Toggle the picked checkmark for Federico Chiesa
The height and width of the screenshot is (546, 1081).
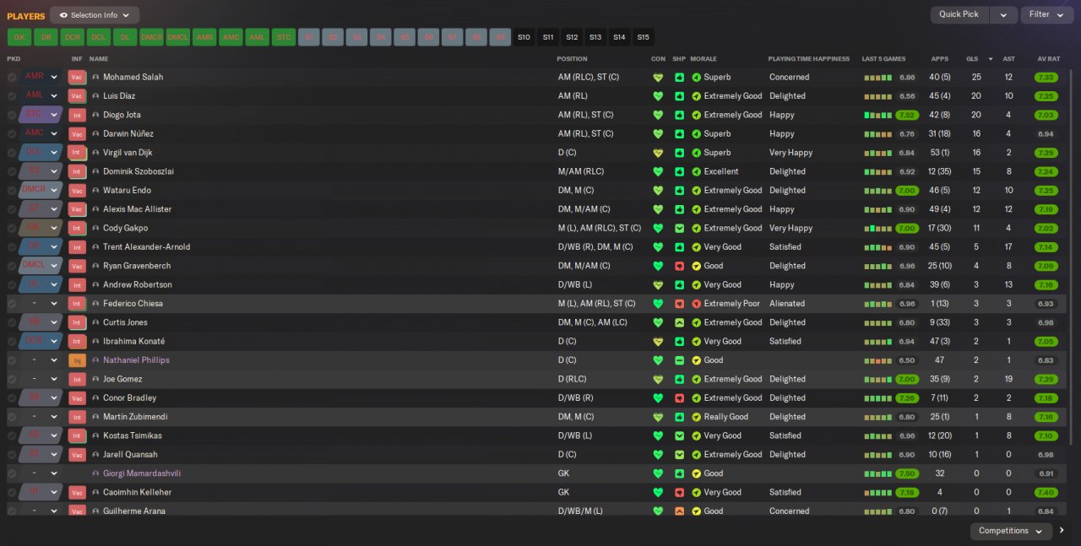point(12,304)
